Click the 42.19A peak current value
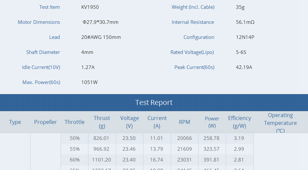The image size is (308, 170). tap(244, 67)
